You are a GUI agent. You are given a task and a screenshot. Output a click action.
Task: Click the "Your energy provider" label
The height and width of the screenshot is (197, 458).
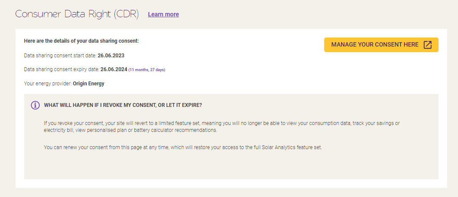pyautogui.click(x=48, y=84)
